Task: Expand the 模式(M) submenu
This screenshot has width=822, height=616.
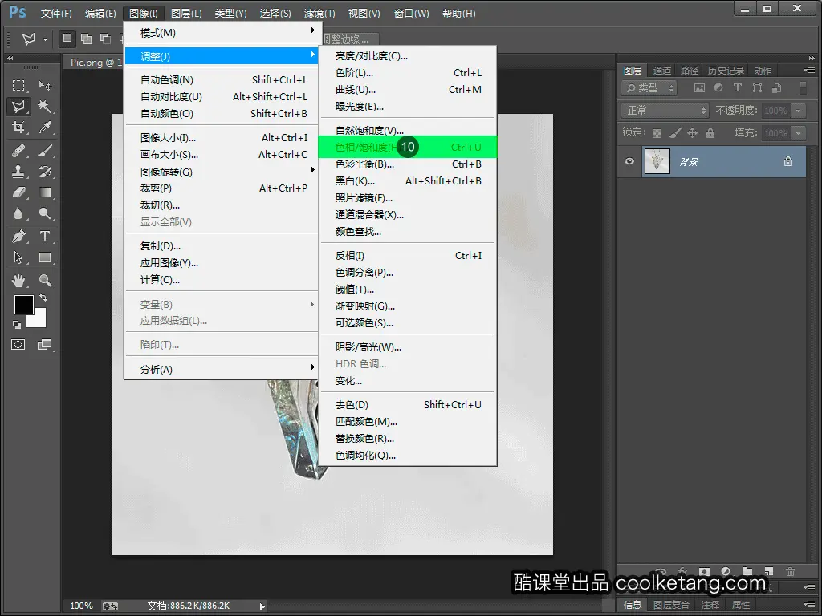Action: click(x=222, y=32)
